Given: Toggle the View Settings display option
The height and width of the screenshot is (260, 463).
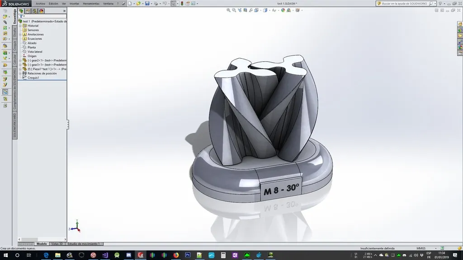Looking at the screenshot, I should coord(298,9).
